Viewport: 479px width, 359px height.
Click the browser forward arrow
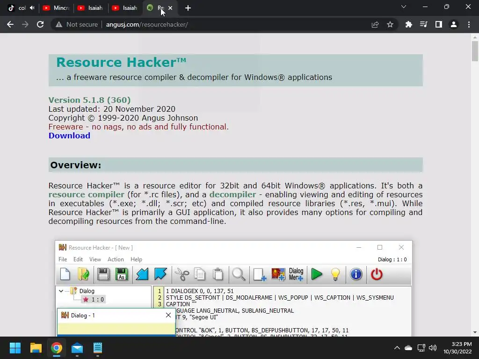[25, 24]
